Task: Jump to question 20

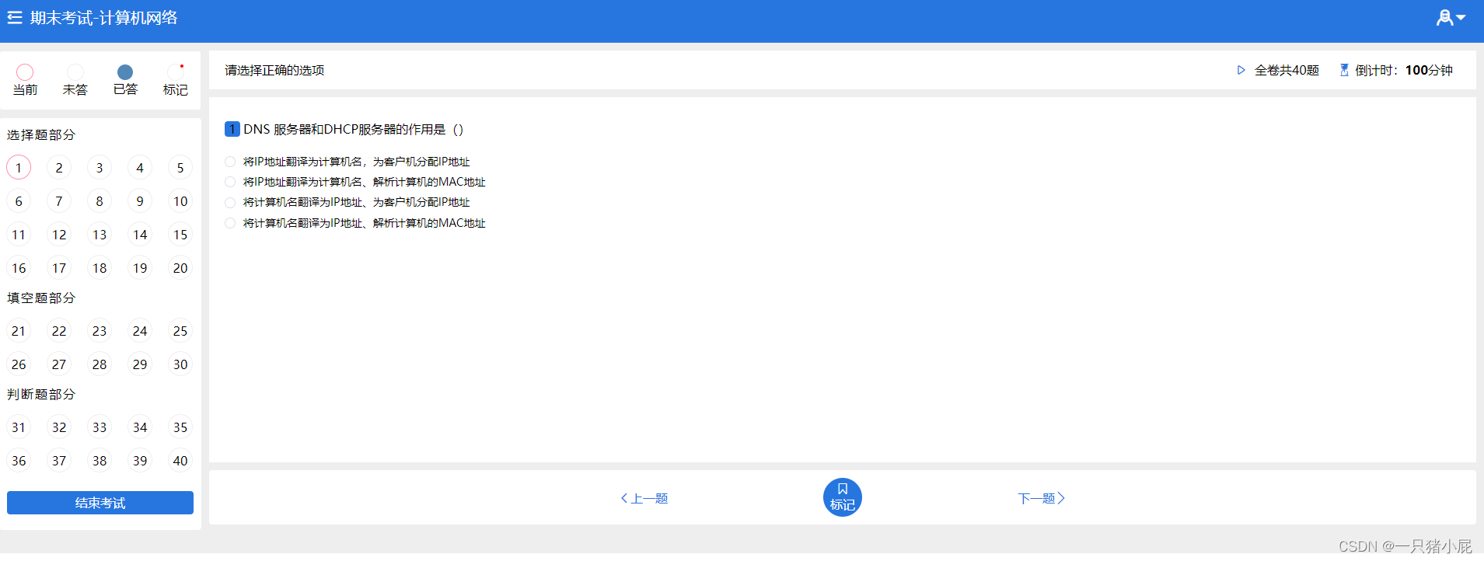Action: [180, 268]
